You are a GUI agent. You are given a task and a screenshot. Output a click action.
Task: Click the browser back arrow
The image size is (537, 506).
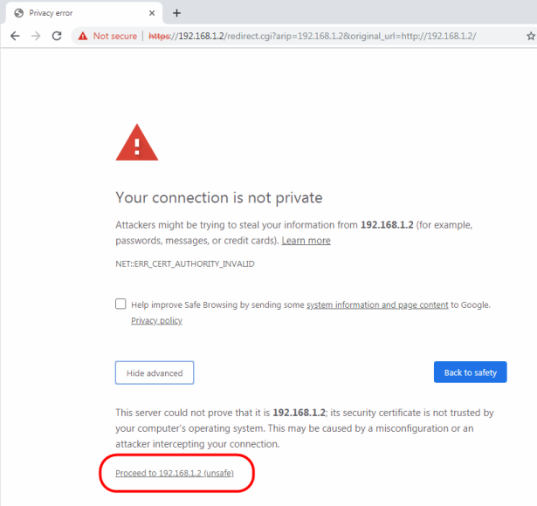tap(15, 36)
